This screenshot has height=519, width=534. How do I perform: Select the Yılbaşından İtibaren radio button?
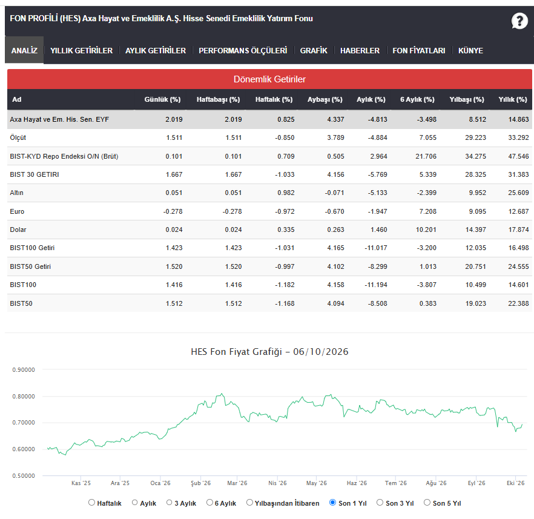(249, 502)
